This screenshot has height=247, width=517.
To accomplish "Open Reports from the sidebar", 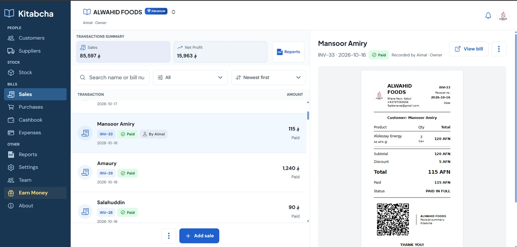I will 35,154.
